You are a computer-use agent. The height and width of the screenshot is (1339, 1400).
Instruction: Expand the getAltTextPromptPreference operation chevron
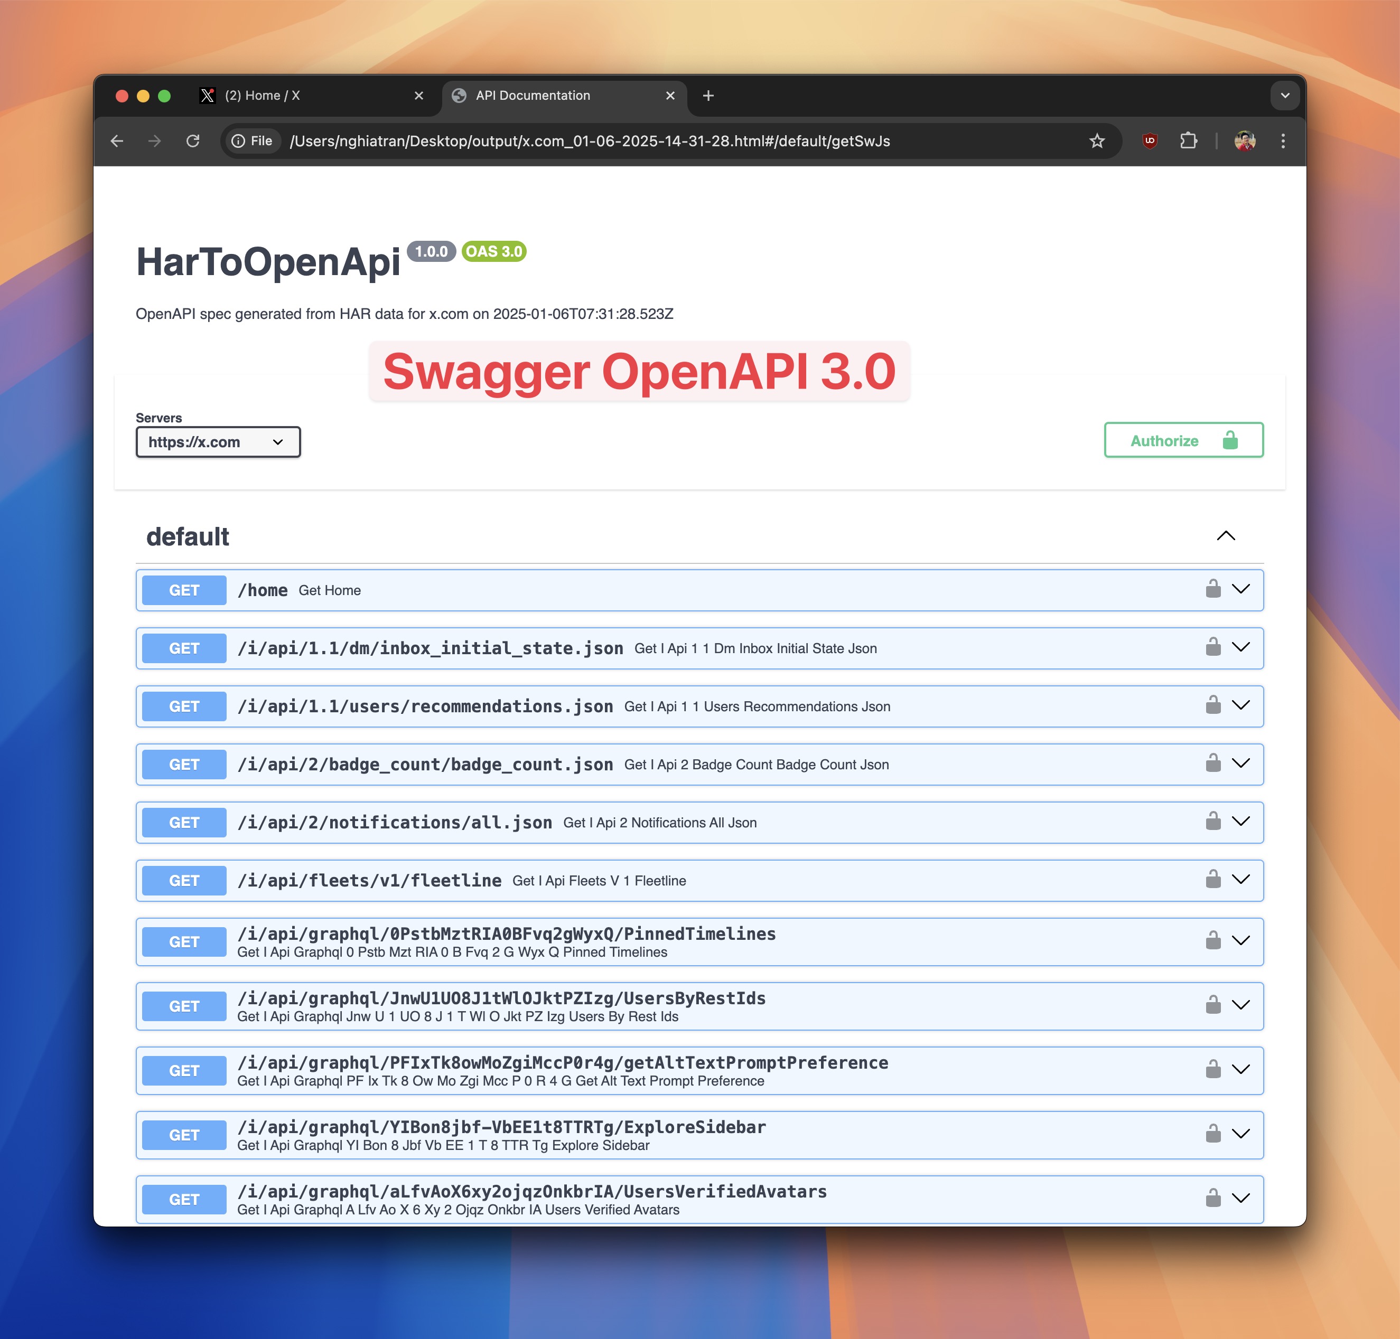pos(1242,1069)
